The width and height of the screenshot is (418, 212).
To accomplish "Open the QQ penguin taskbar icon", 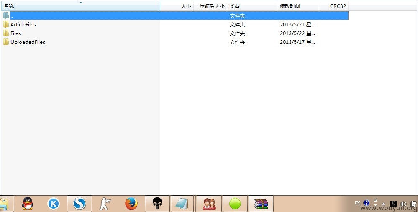I will pos(28,204).
